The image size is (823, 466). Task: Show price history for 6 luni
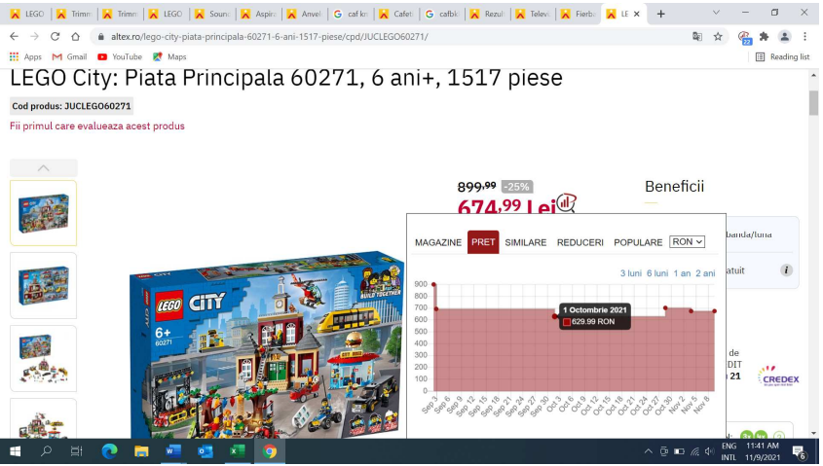pyautogui.click(x=657, y=273)
